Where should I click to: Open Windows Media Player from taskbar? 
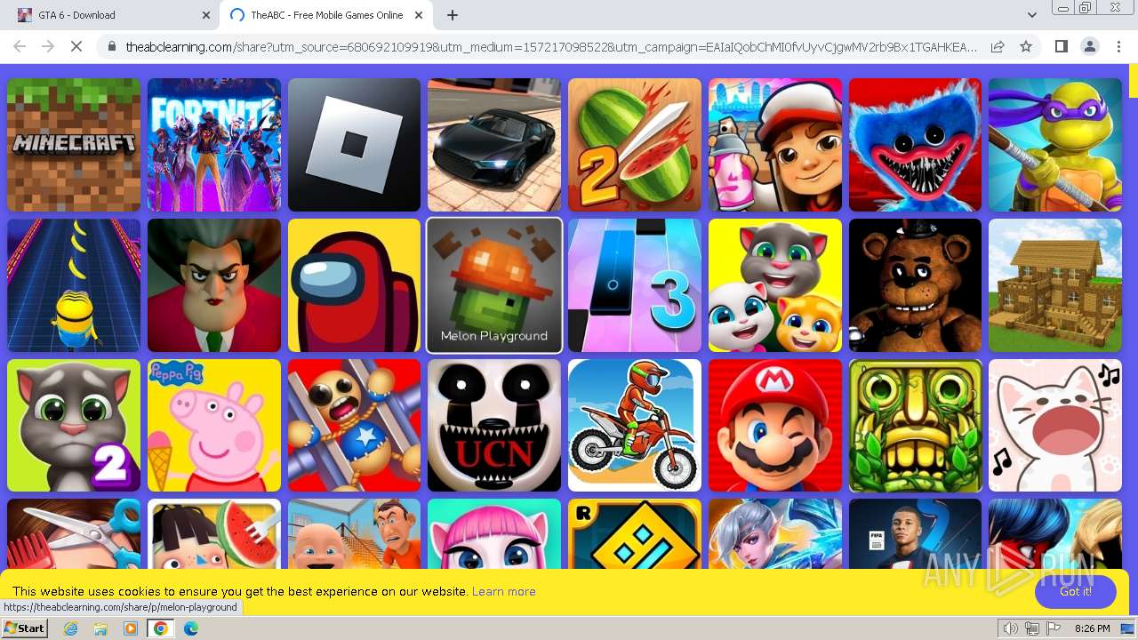tap(131, 628)
